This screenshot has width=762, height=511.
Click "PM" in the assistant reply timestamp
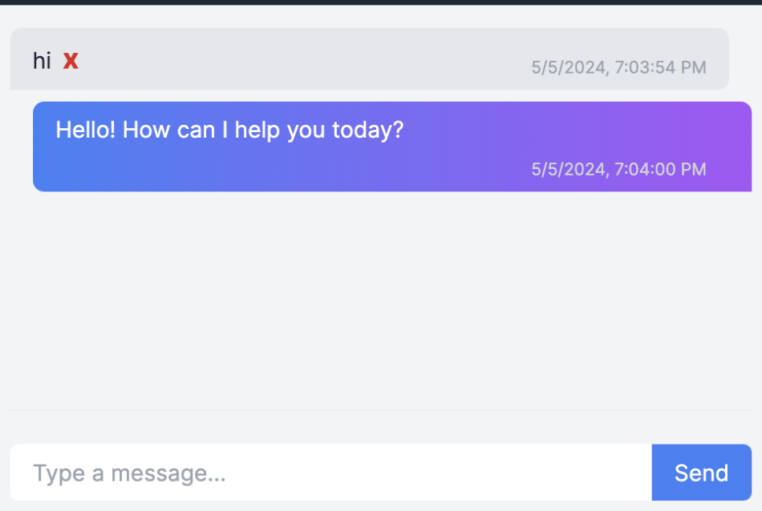tap(694, 169)
